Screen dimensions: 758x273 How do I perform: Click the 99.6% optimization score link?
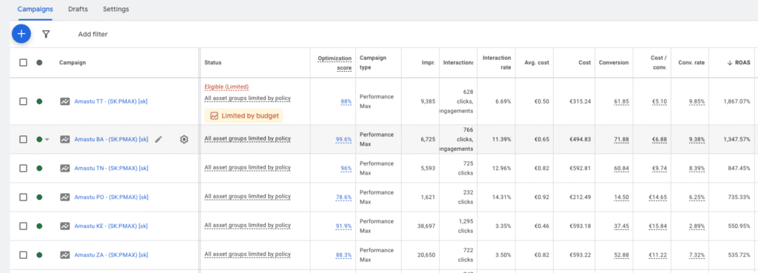click(x=343, y=140)
